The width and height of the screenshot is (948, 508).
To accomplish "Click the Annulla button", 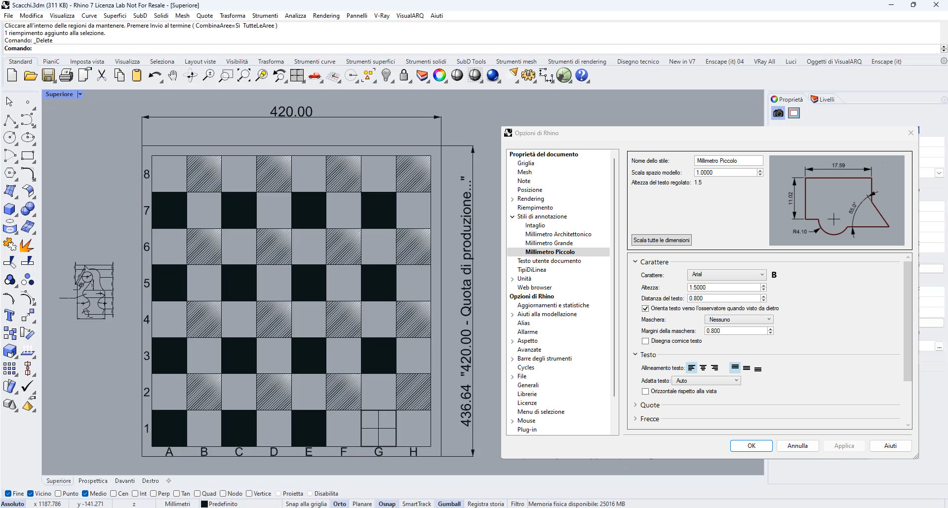I will (797, 446).
